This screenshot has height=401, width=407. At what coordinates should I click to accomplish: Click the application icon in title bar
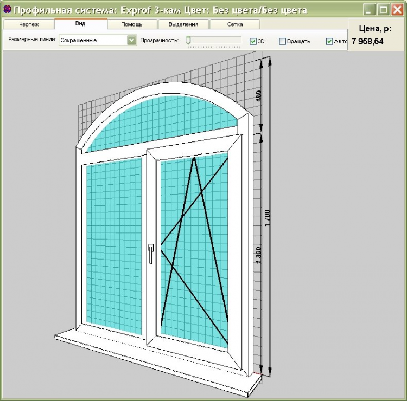pyautogui.click(x=7, y=9)
